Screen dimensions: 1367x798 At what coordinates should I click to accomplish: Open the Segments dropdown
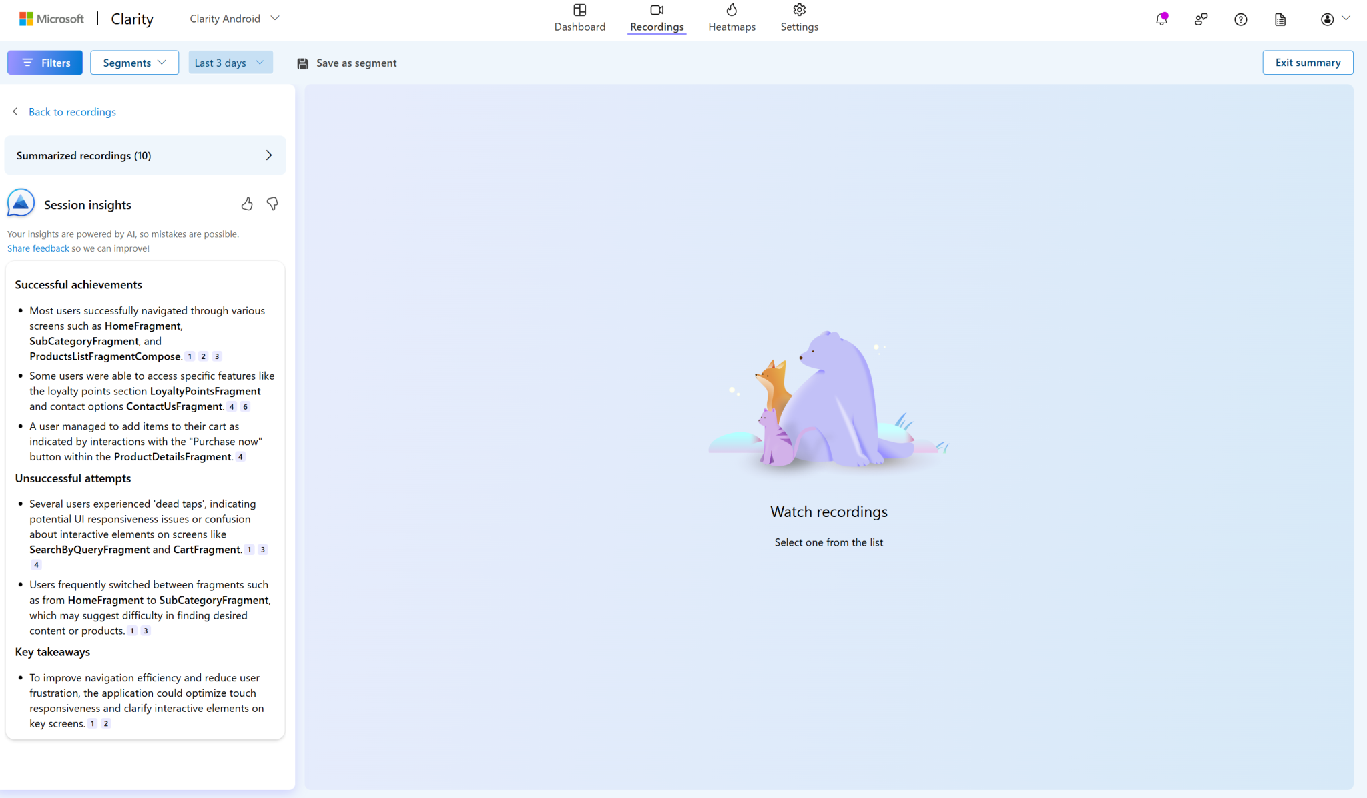pos(134,62)
